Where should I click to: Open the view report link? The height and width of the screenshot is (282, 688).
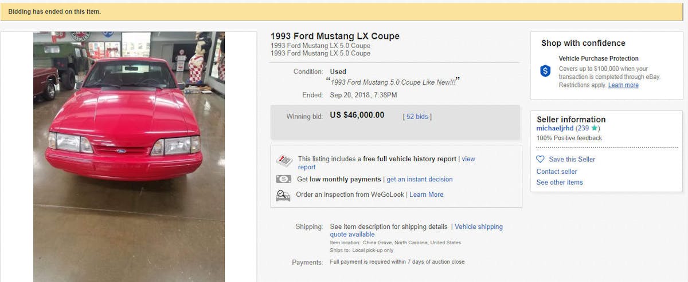468,159
